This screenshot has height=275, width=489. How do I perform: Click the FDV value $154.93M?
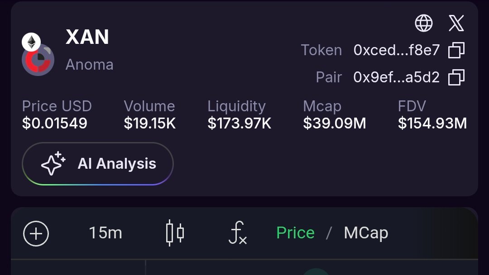coord(432,123)
